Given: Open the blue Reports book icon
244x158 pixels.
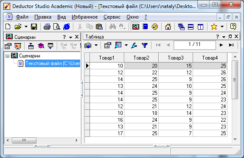Looking at the screenshot, I should click(x=145, y=27).
